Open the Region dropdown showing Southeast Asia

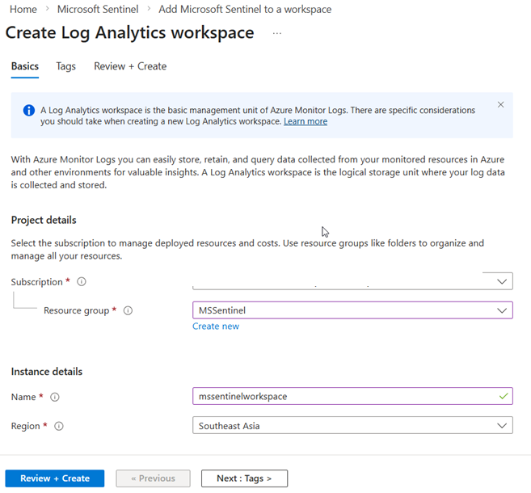click(352, 425)
